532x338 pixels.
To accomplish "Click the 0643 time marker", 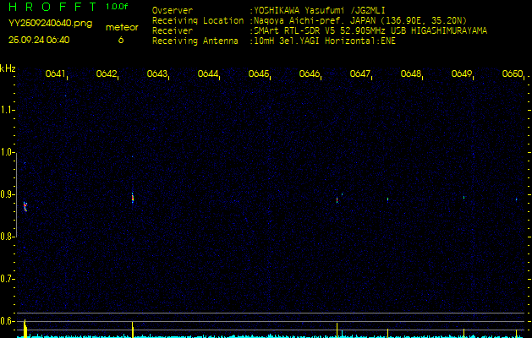I will point(157,74).
